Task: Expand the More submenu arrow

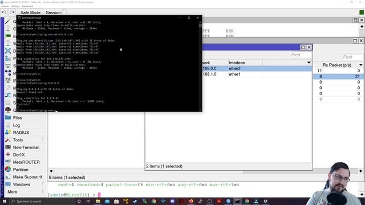Action: (43, 192)
